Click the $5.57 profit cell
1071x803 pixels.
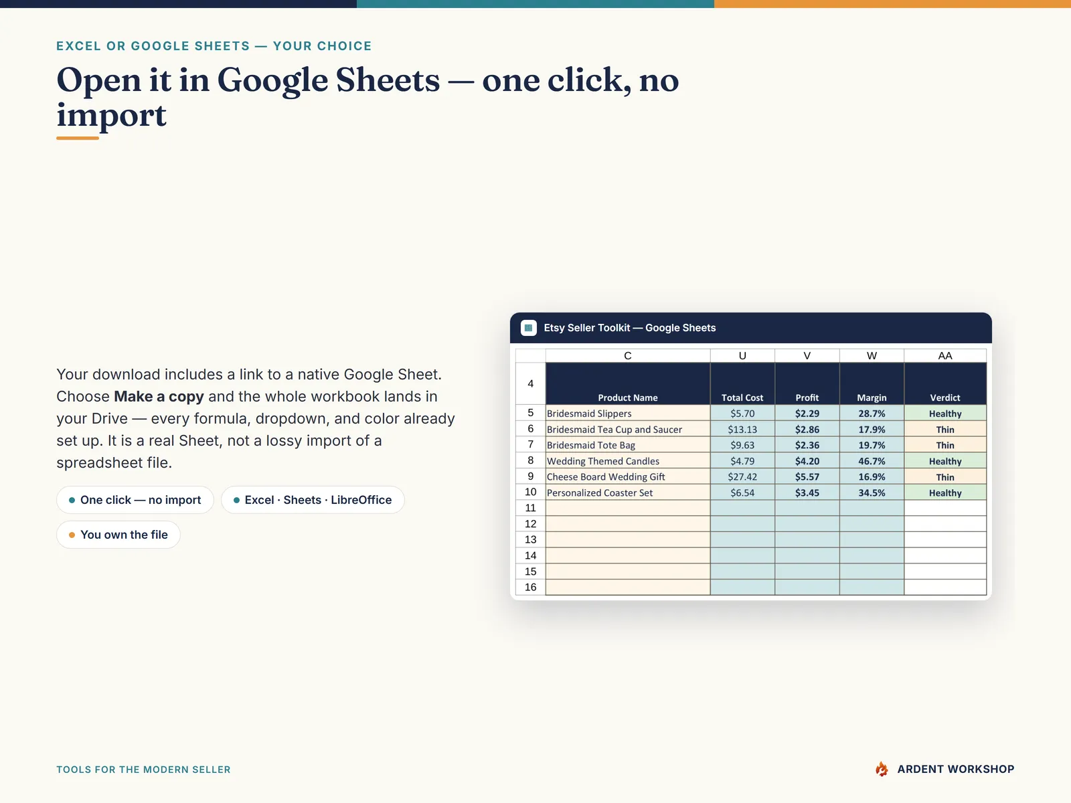pyautogui.click(x=807, y=476)
